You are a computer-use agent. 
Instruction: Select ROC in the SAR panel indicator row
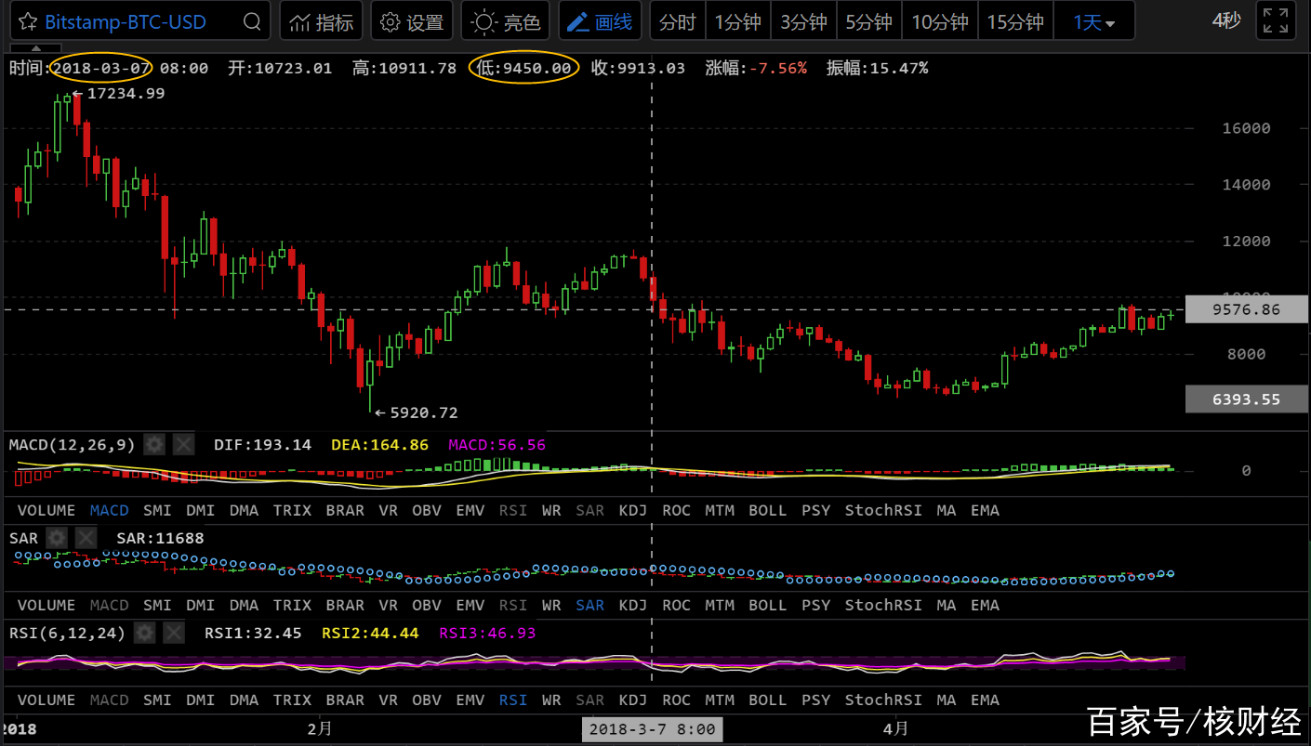tap(676, 605)
